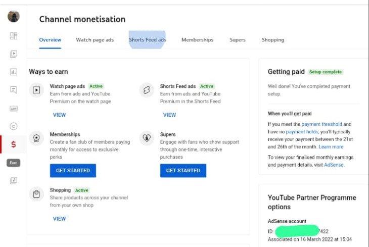Open the Content videos icon in sidebar

point(14,54)
